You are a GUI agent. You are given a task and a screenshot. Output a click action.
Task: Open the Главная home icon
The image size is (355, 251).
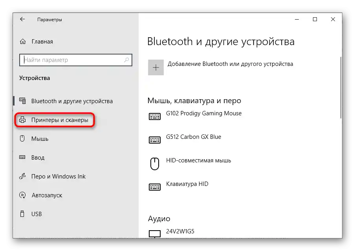click(23, 42)
